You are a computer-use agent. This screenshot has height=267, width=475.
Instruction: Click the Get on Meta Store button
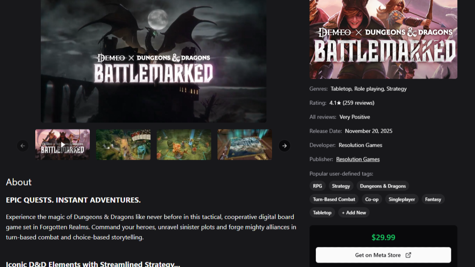(x=383, y=255)
